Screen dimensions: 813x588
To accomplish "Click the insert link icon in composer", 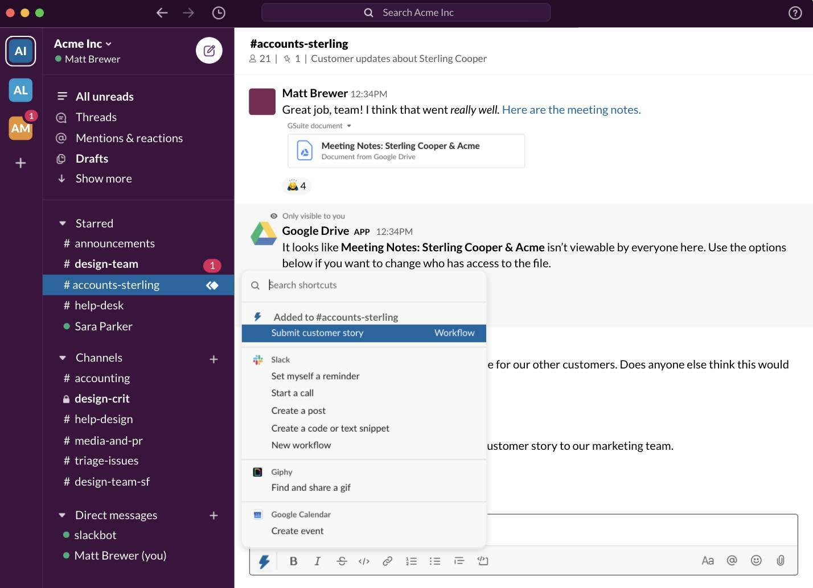I will [x=388, y=561].
